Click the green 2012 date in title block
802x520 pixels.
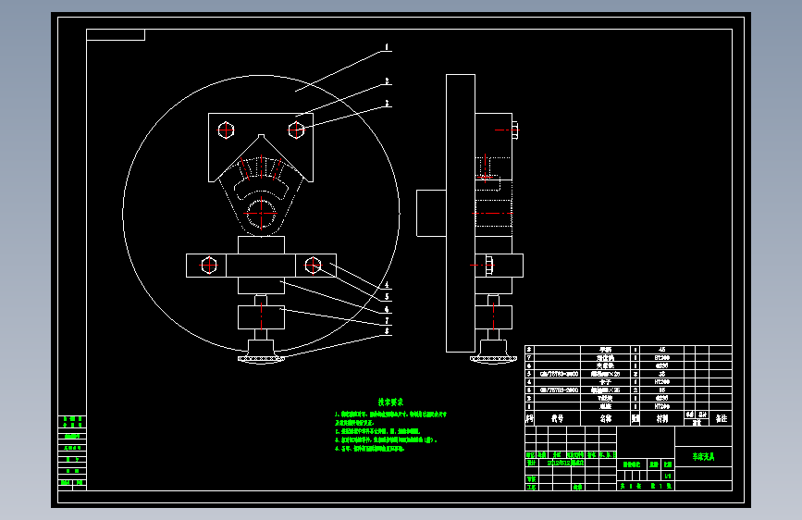[x=566, y=462]
